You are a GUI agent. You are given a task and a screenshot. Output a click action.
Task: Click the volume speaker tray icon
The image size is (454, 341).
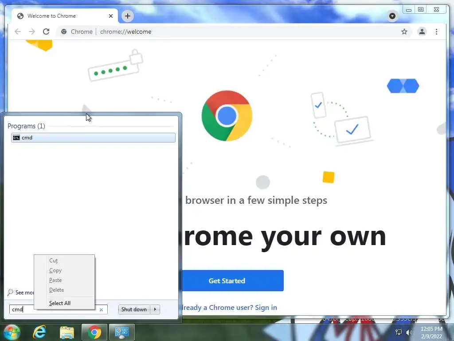[409, 332]
